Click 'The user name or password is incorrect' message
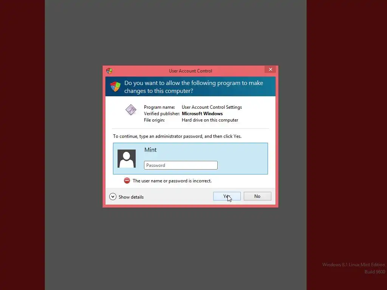The height and width of the screenshot is (290, 387). click(x=172, y=181)
